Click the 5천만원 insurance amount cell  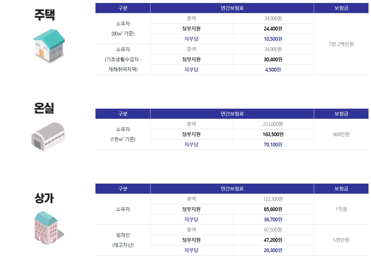click(x=341, y=240)
